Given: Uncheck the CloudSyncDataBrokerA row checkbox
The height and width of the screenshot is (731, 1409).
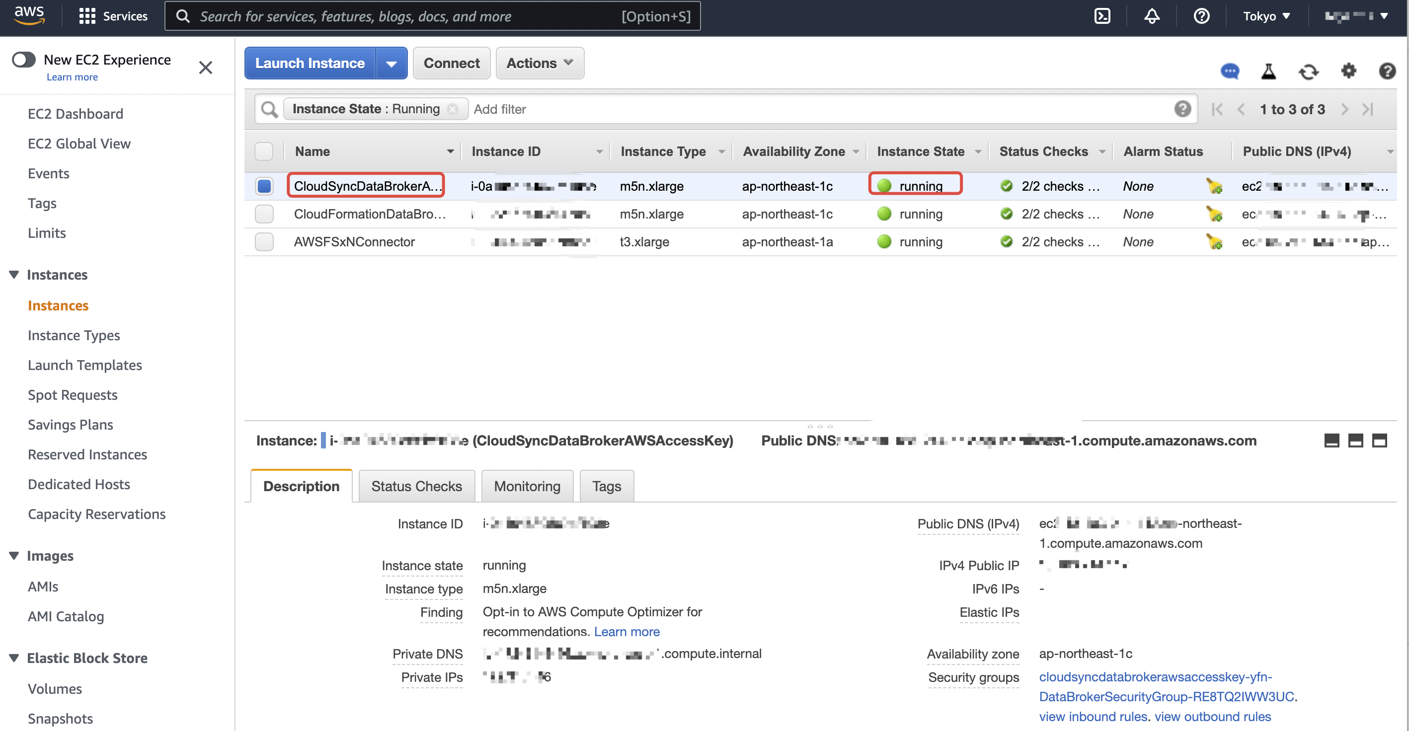Looking at the screenshot, I should 264,186.
